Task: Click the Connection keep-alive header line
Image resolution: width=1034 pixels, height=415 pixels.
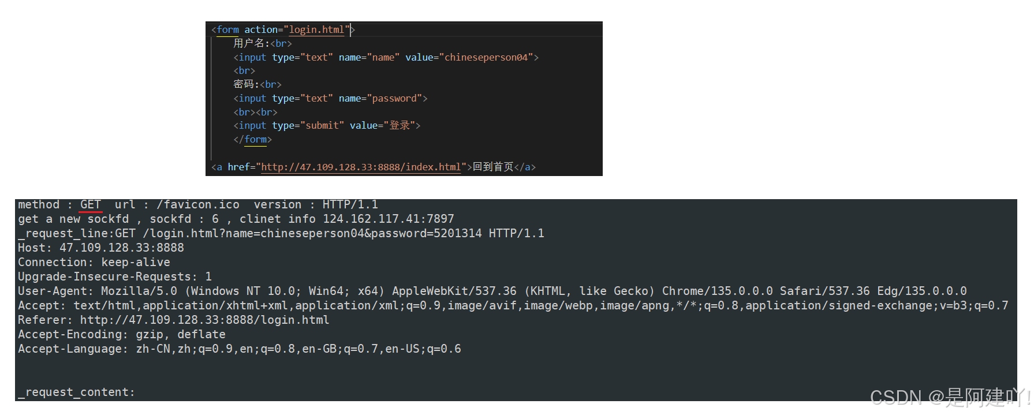Action: coord(94,262)
